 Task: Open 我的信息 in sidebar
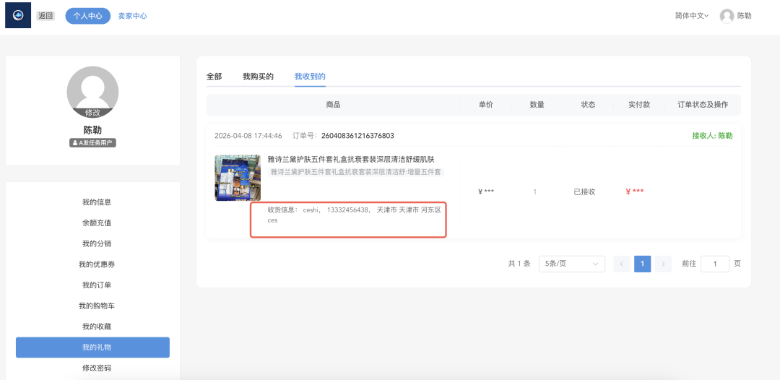[x=97, y=202]
